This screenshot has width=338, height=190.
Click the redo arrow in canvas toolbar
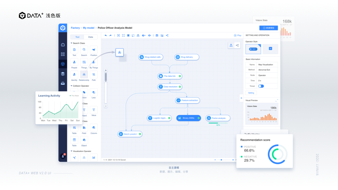tap(111, 35)
